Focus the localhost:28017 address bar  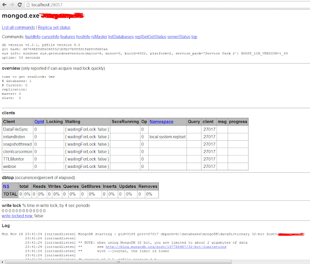point(167,5)
